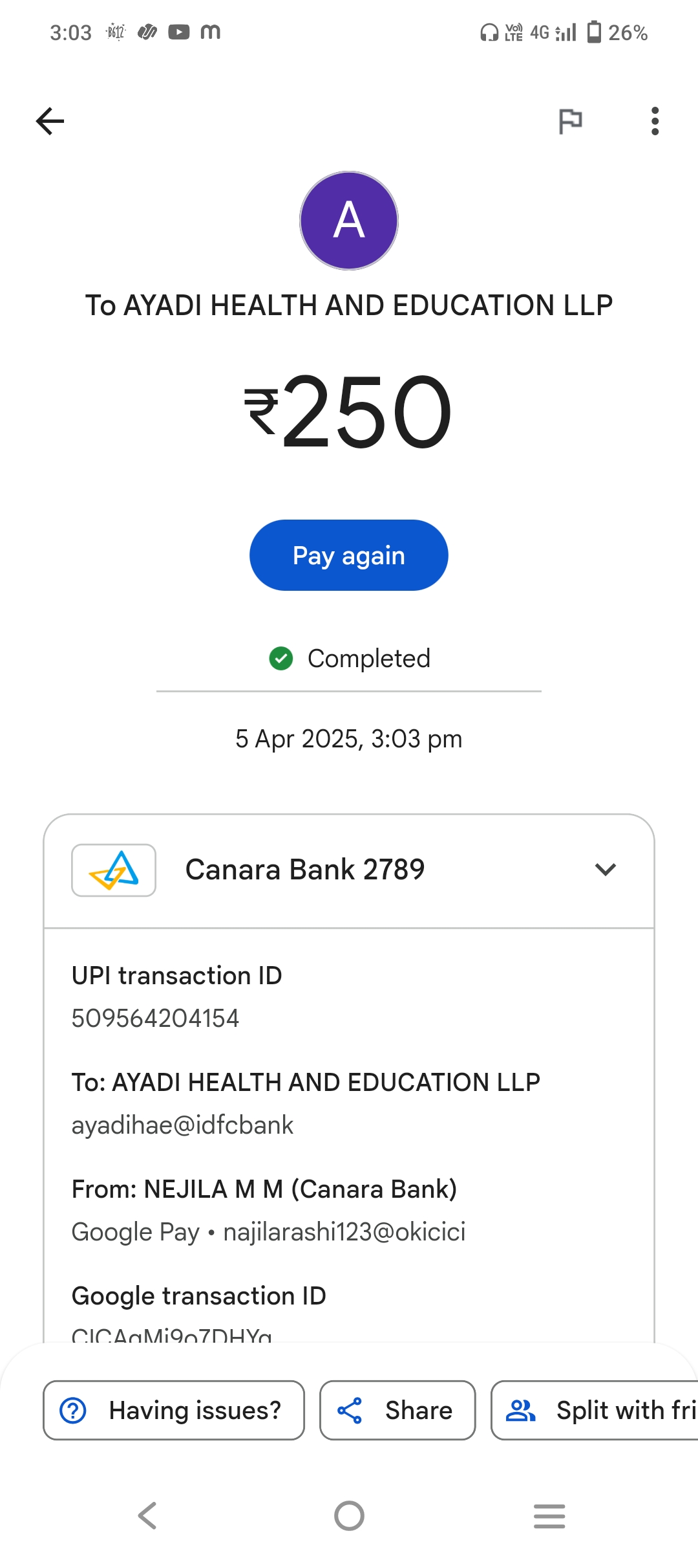Tap the purple 'A' recipient avatar

click(349, 221)
